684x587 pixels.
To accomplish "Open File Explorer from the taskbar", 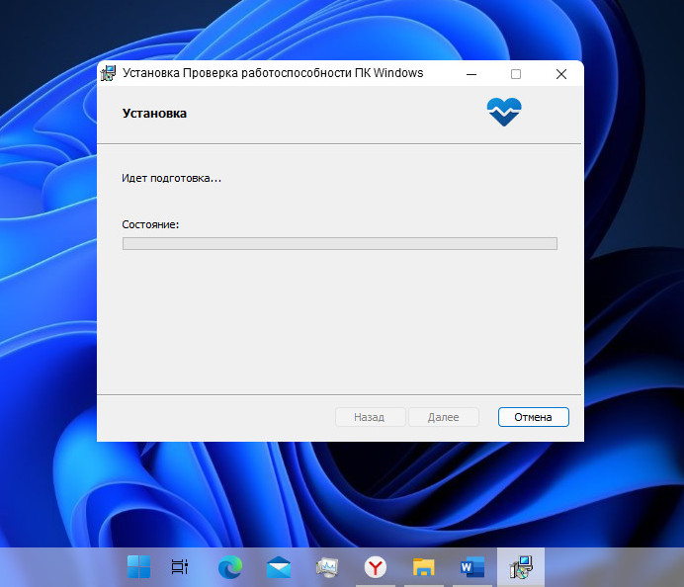I will tap(424, 567).
